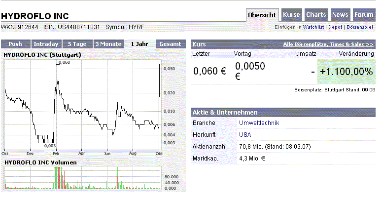Click the 80.000 volume axis label

pyautogui.click(x=172, y=177)
